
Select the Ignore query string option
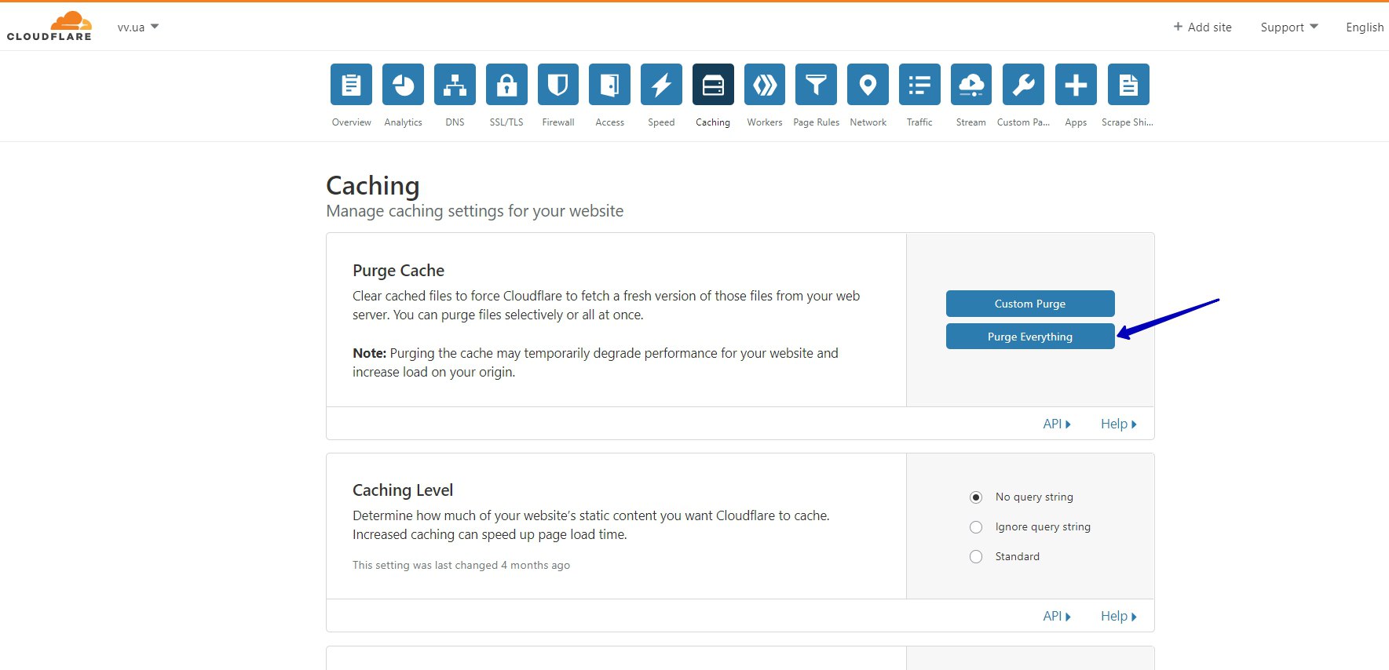coord(976,527)
